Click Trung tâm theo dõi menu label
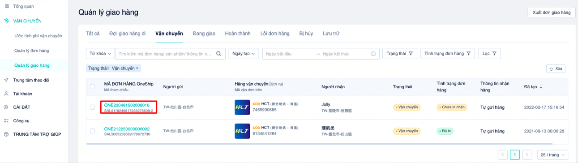Viewport: 578px width, 163px height. (31, 80)
